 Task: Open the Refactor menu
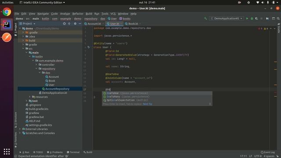pos(78,14)
